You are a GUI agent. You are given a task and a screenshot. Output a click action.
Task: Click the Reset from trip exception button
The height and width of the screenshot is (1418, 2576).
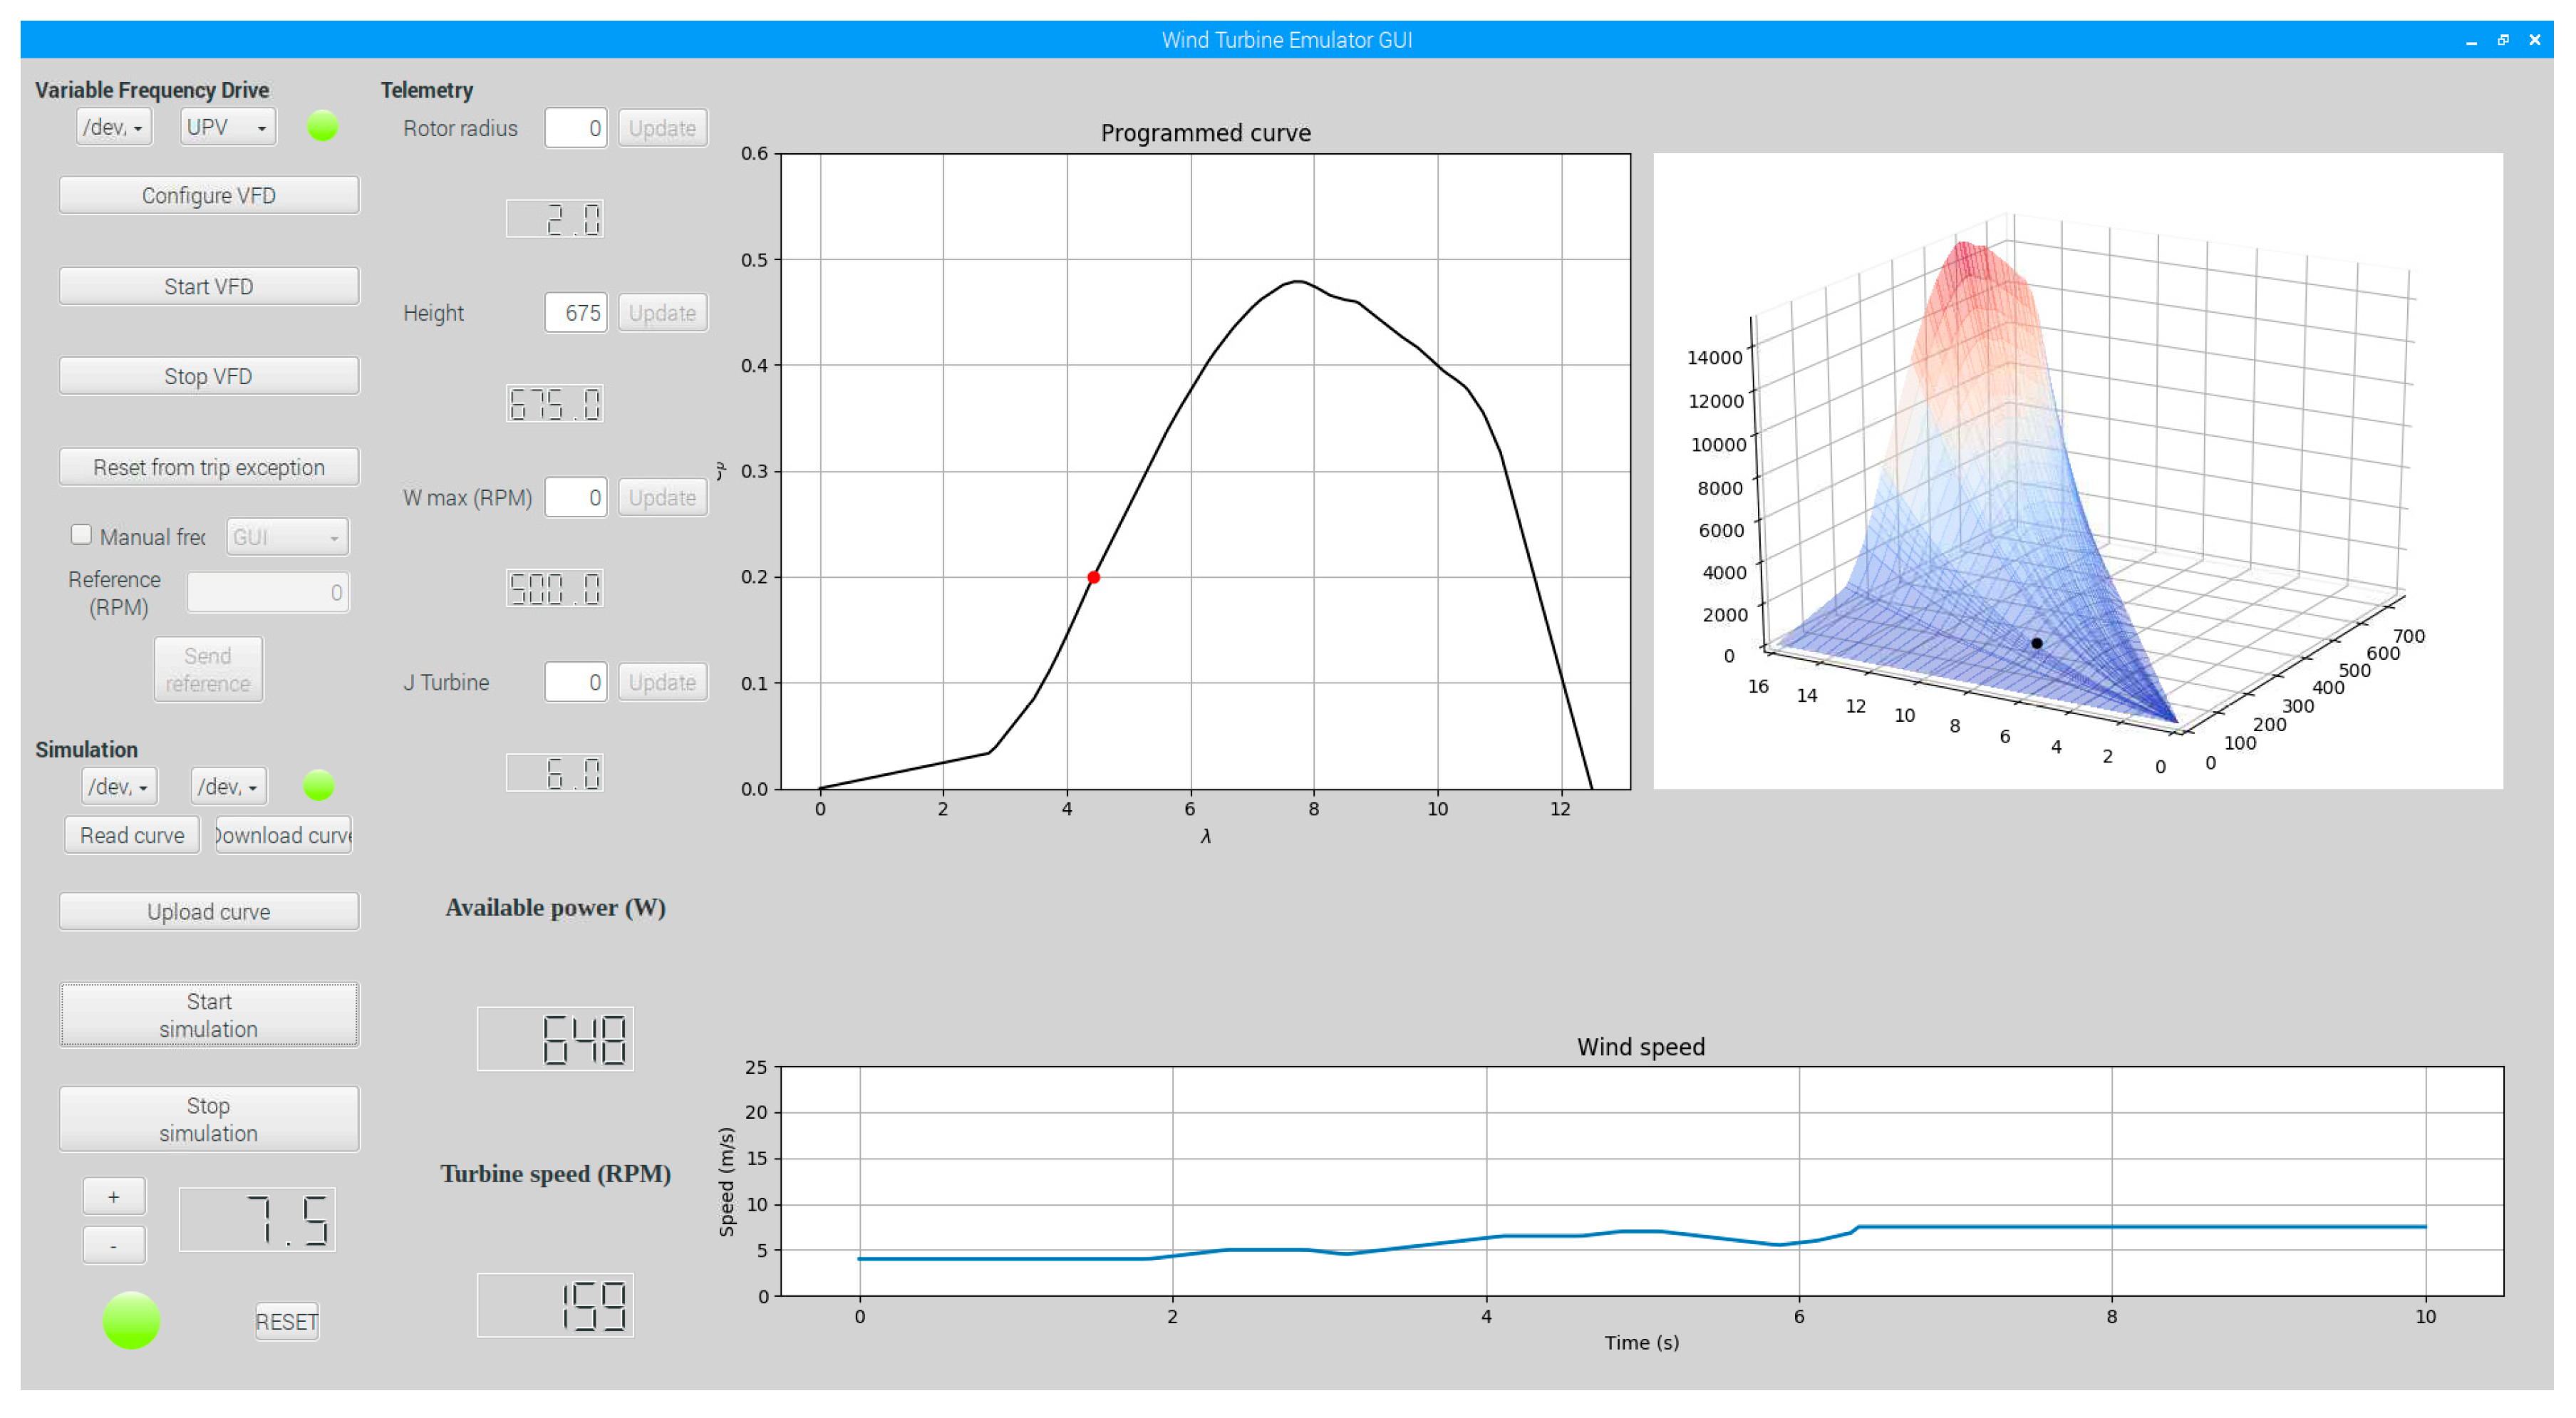[x=208, y=467]
